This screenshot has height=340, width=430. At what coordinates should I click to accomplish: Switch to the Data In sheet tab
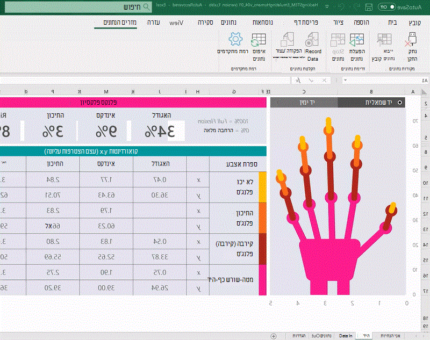click(x=346, y=336)
